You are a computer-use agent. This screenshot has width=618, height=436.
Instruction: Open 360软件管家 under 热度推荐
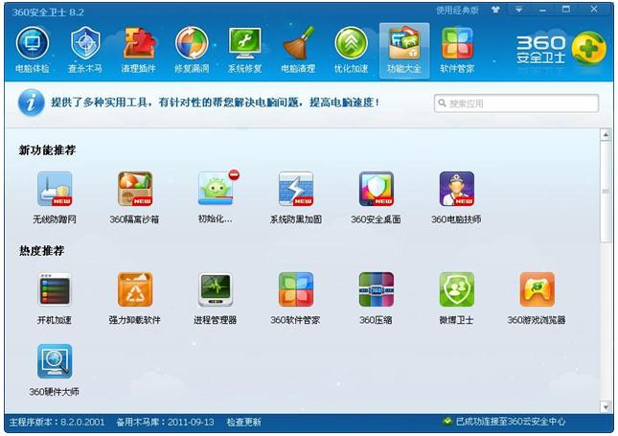pos(296,298)
